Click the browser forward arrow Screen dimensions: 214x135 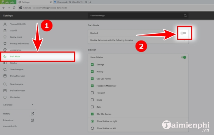[x=9, y=8]
